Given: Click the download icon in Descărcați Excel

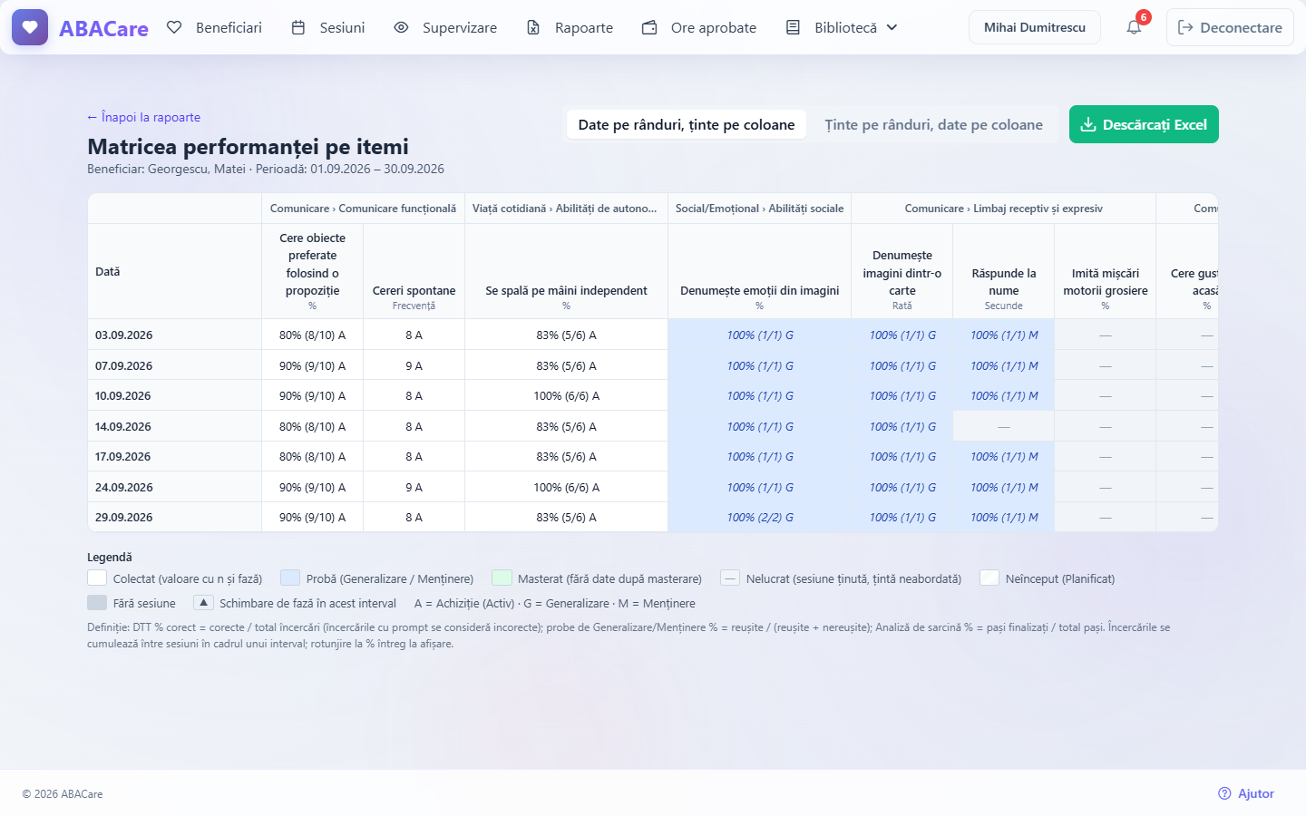Looking at the screenshot, I should pyautogui.click(x=1088, y=124).
